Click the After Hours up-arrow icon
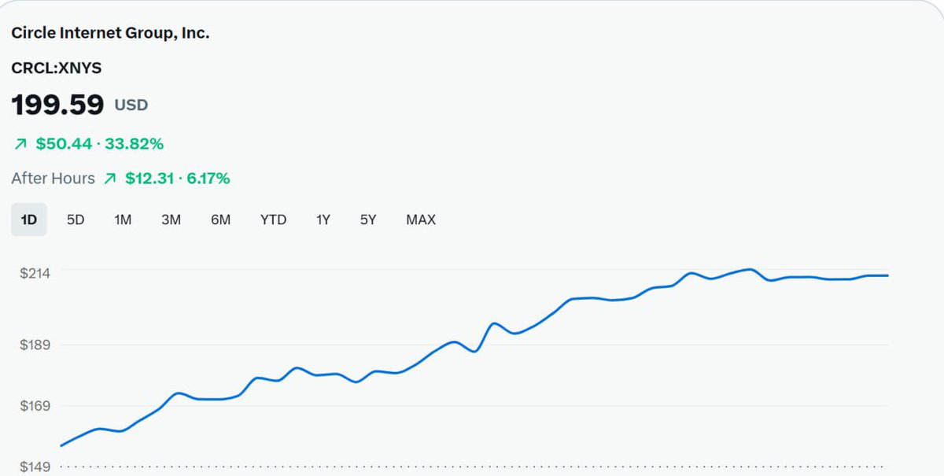This screenshot has width=944, height=476. point(110,179)
